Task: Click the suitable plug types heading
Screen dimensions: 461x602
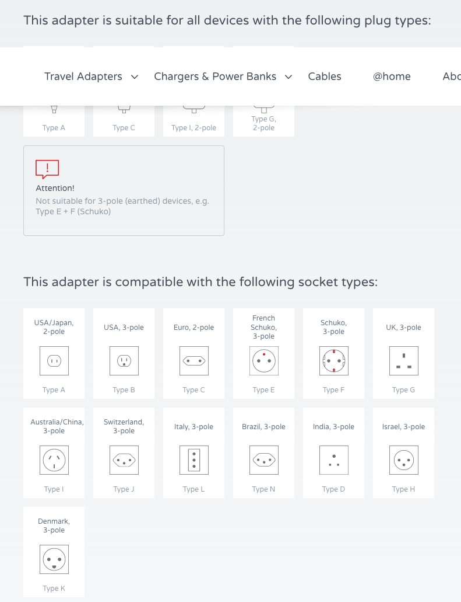Action: tap(227, 20)
